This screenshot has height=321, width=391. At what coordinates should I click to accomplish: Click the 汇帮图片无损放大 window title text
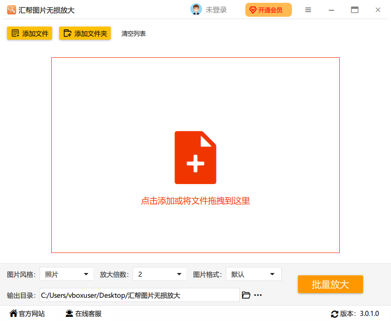coord(47,10)
